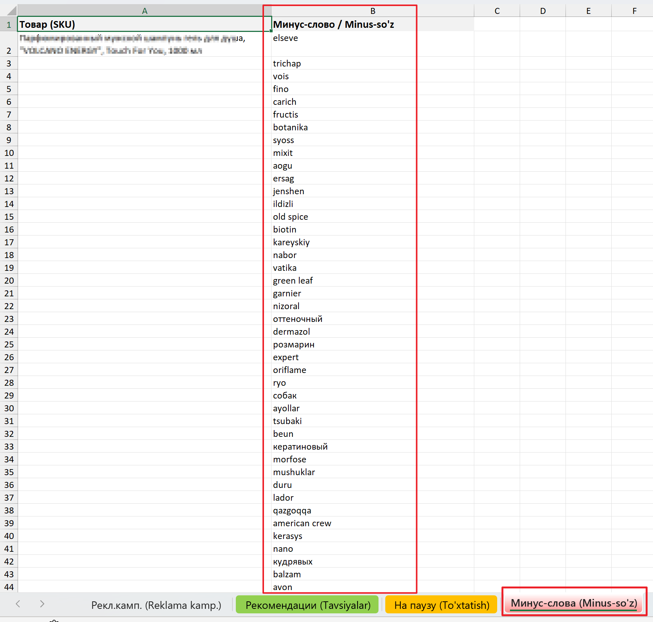The height and width of the screenshot is (622, 653).
Task: Select the 'lador' cell
Action: 372,498
